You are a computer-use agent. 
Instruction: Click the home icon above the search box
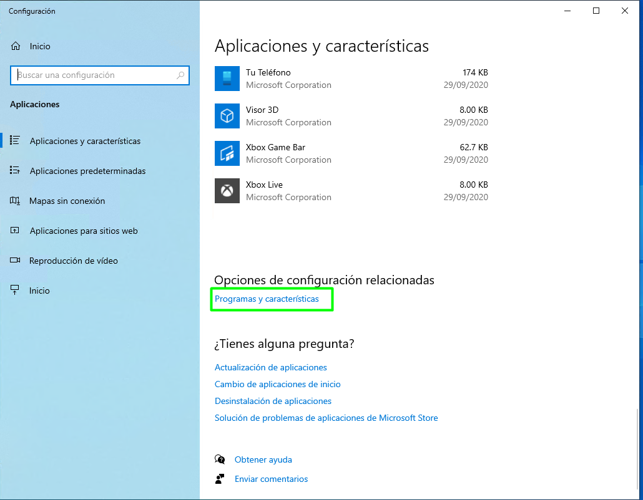coord(16,46)
